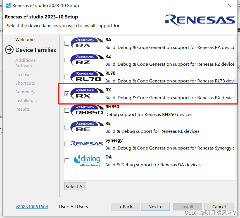The height and width of the screenshot is (218, 240).
Task: Cancel the setup wizard
Action: pos(219,207)
